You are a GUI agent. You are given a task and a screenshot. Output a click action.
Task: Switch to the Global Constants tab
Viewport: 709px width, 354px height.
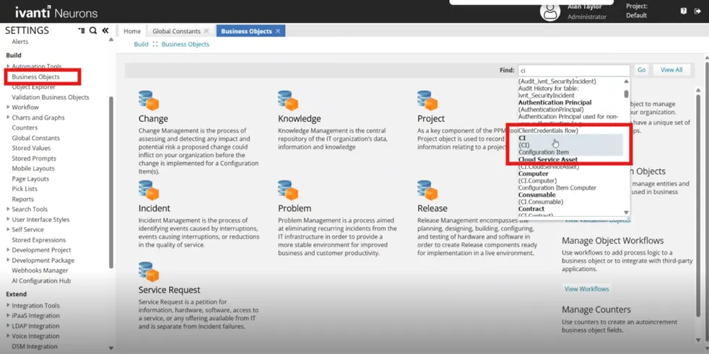[176, 31]
